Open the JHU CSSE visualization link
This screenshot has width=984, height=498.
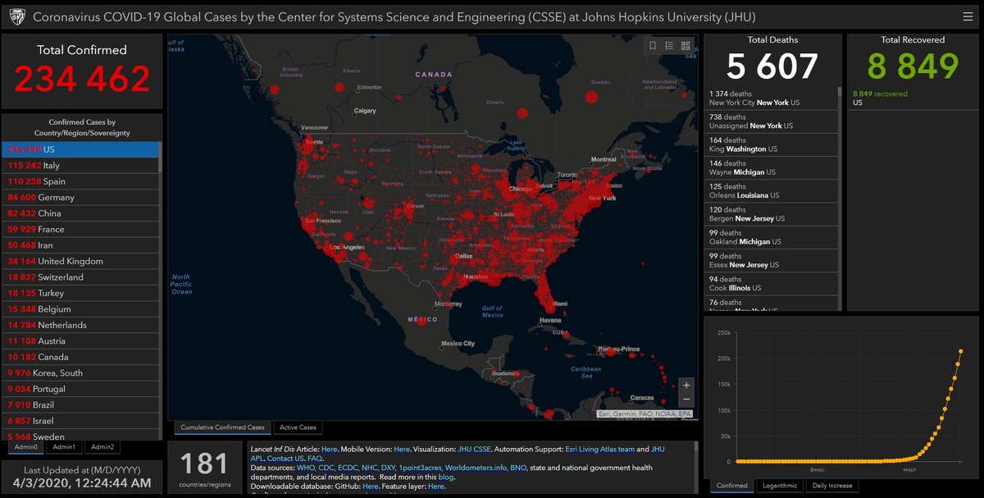(x=476, y=450)
